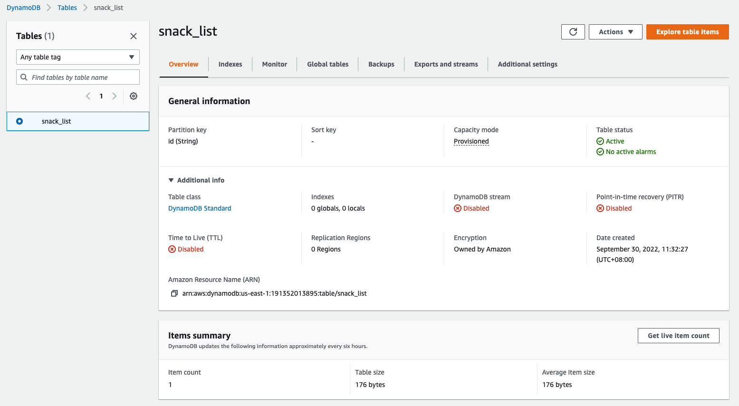Open the Any table tag dropdown
The width and height of the screenshot is (739, 406).
pyautogui.click(x=78, y=57)
